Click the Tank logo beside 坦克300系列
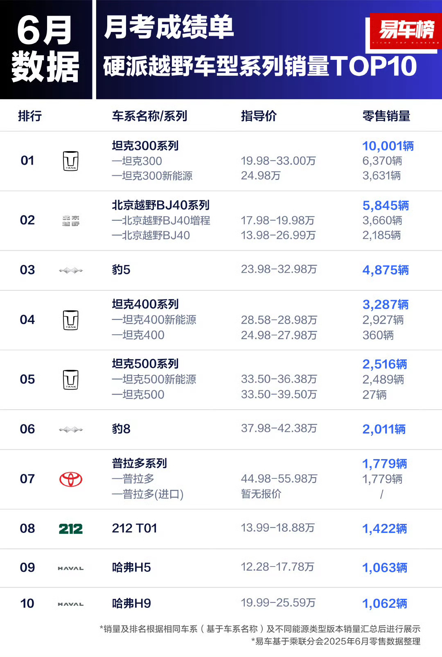442x657 pixels. pyautogui.click(x=71, y=161)
